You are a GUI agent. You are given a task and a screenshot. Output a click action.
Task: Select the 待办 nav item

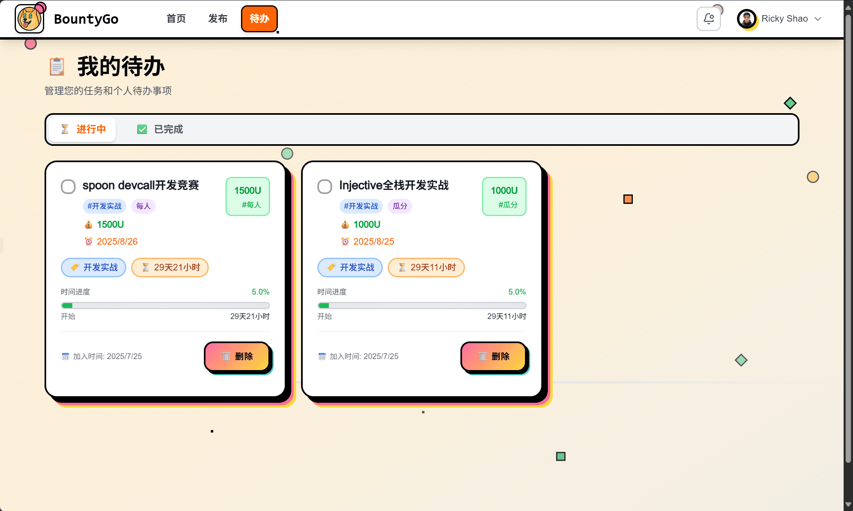click(x=259, y=19)
